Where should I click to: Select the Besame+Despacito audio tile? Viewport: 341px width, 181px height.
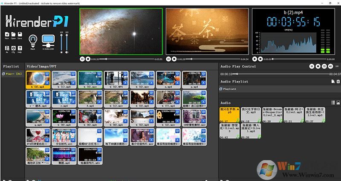272,115
